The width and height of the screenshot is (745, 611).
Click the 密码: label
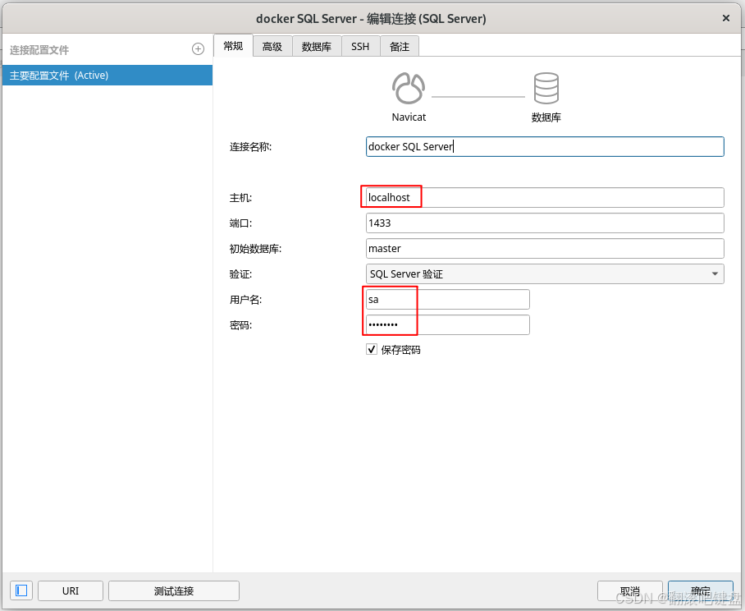(x=240, y=325)
